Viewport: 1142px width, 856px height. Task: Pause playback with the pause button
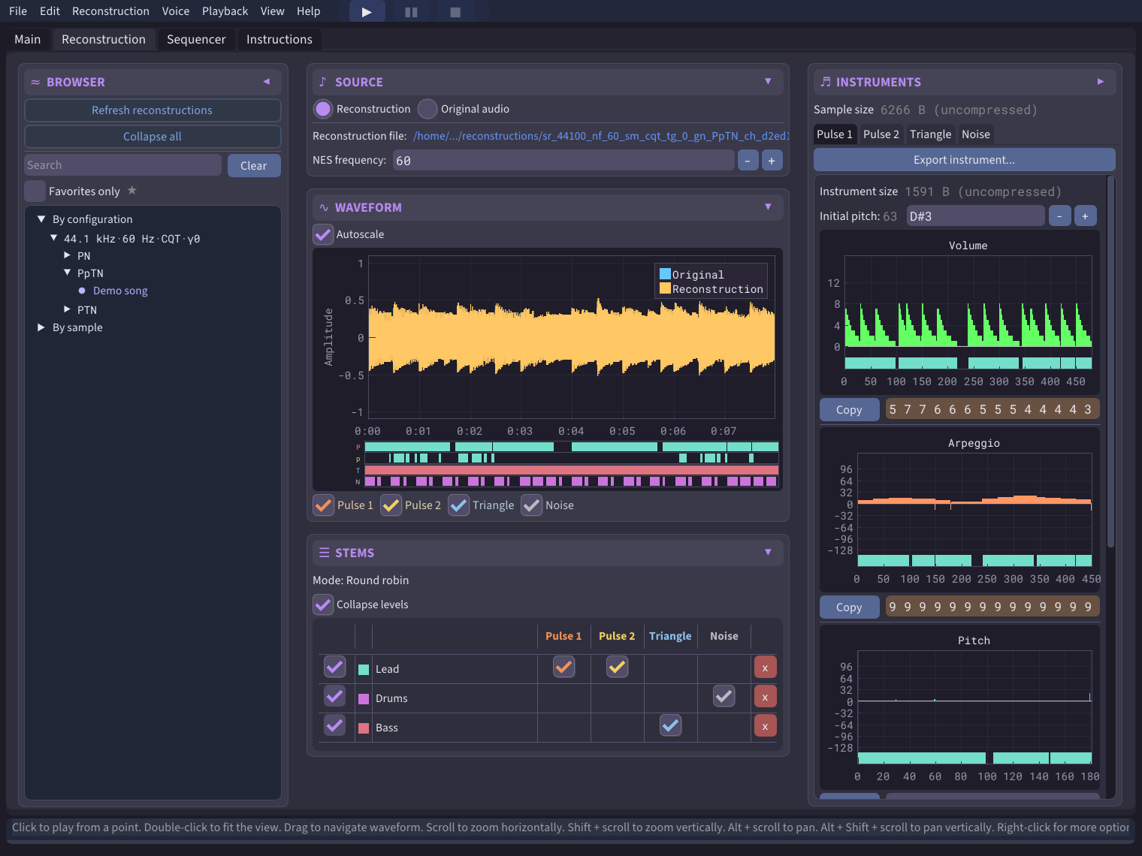(x=411, y=11)
